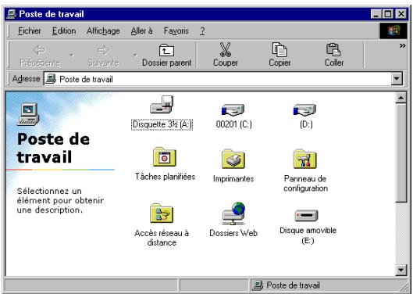Image resolution: width=413 pixels, height=294 pixels.
Task: Minimize the Poste de travail window
Action: point(376,14)
